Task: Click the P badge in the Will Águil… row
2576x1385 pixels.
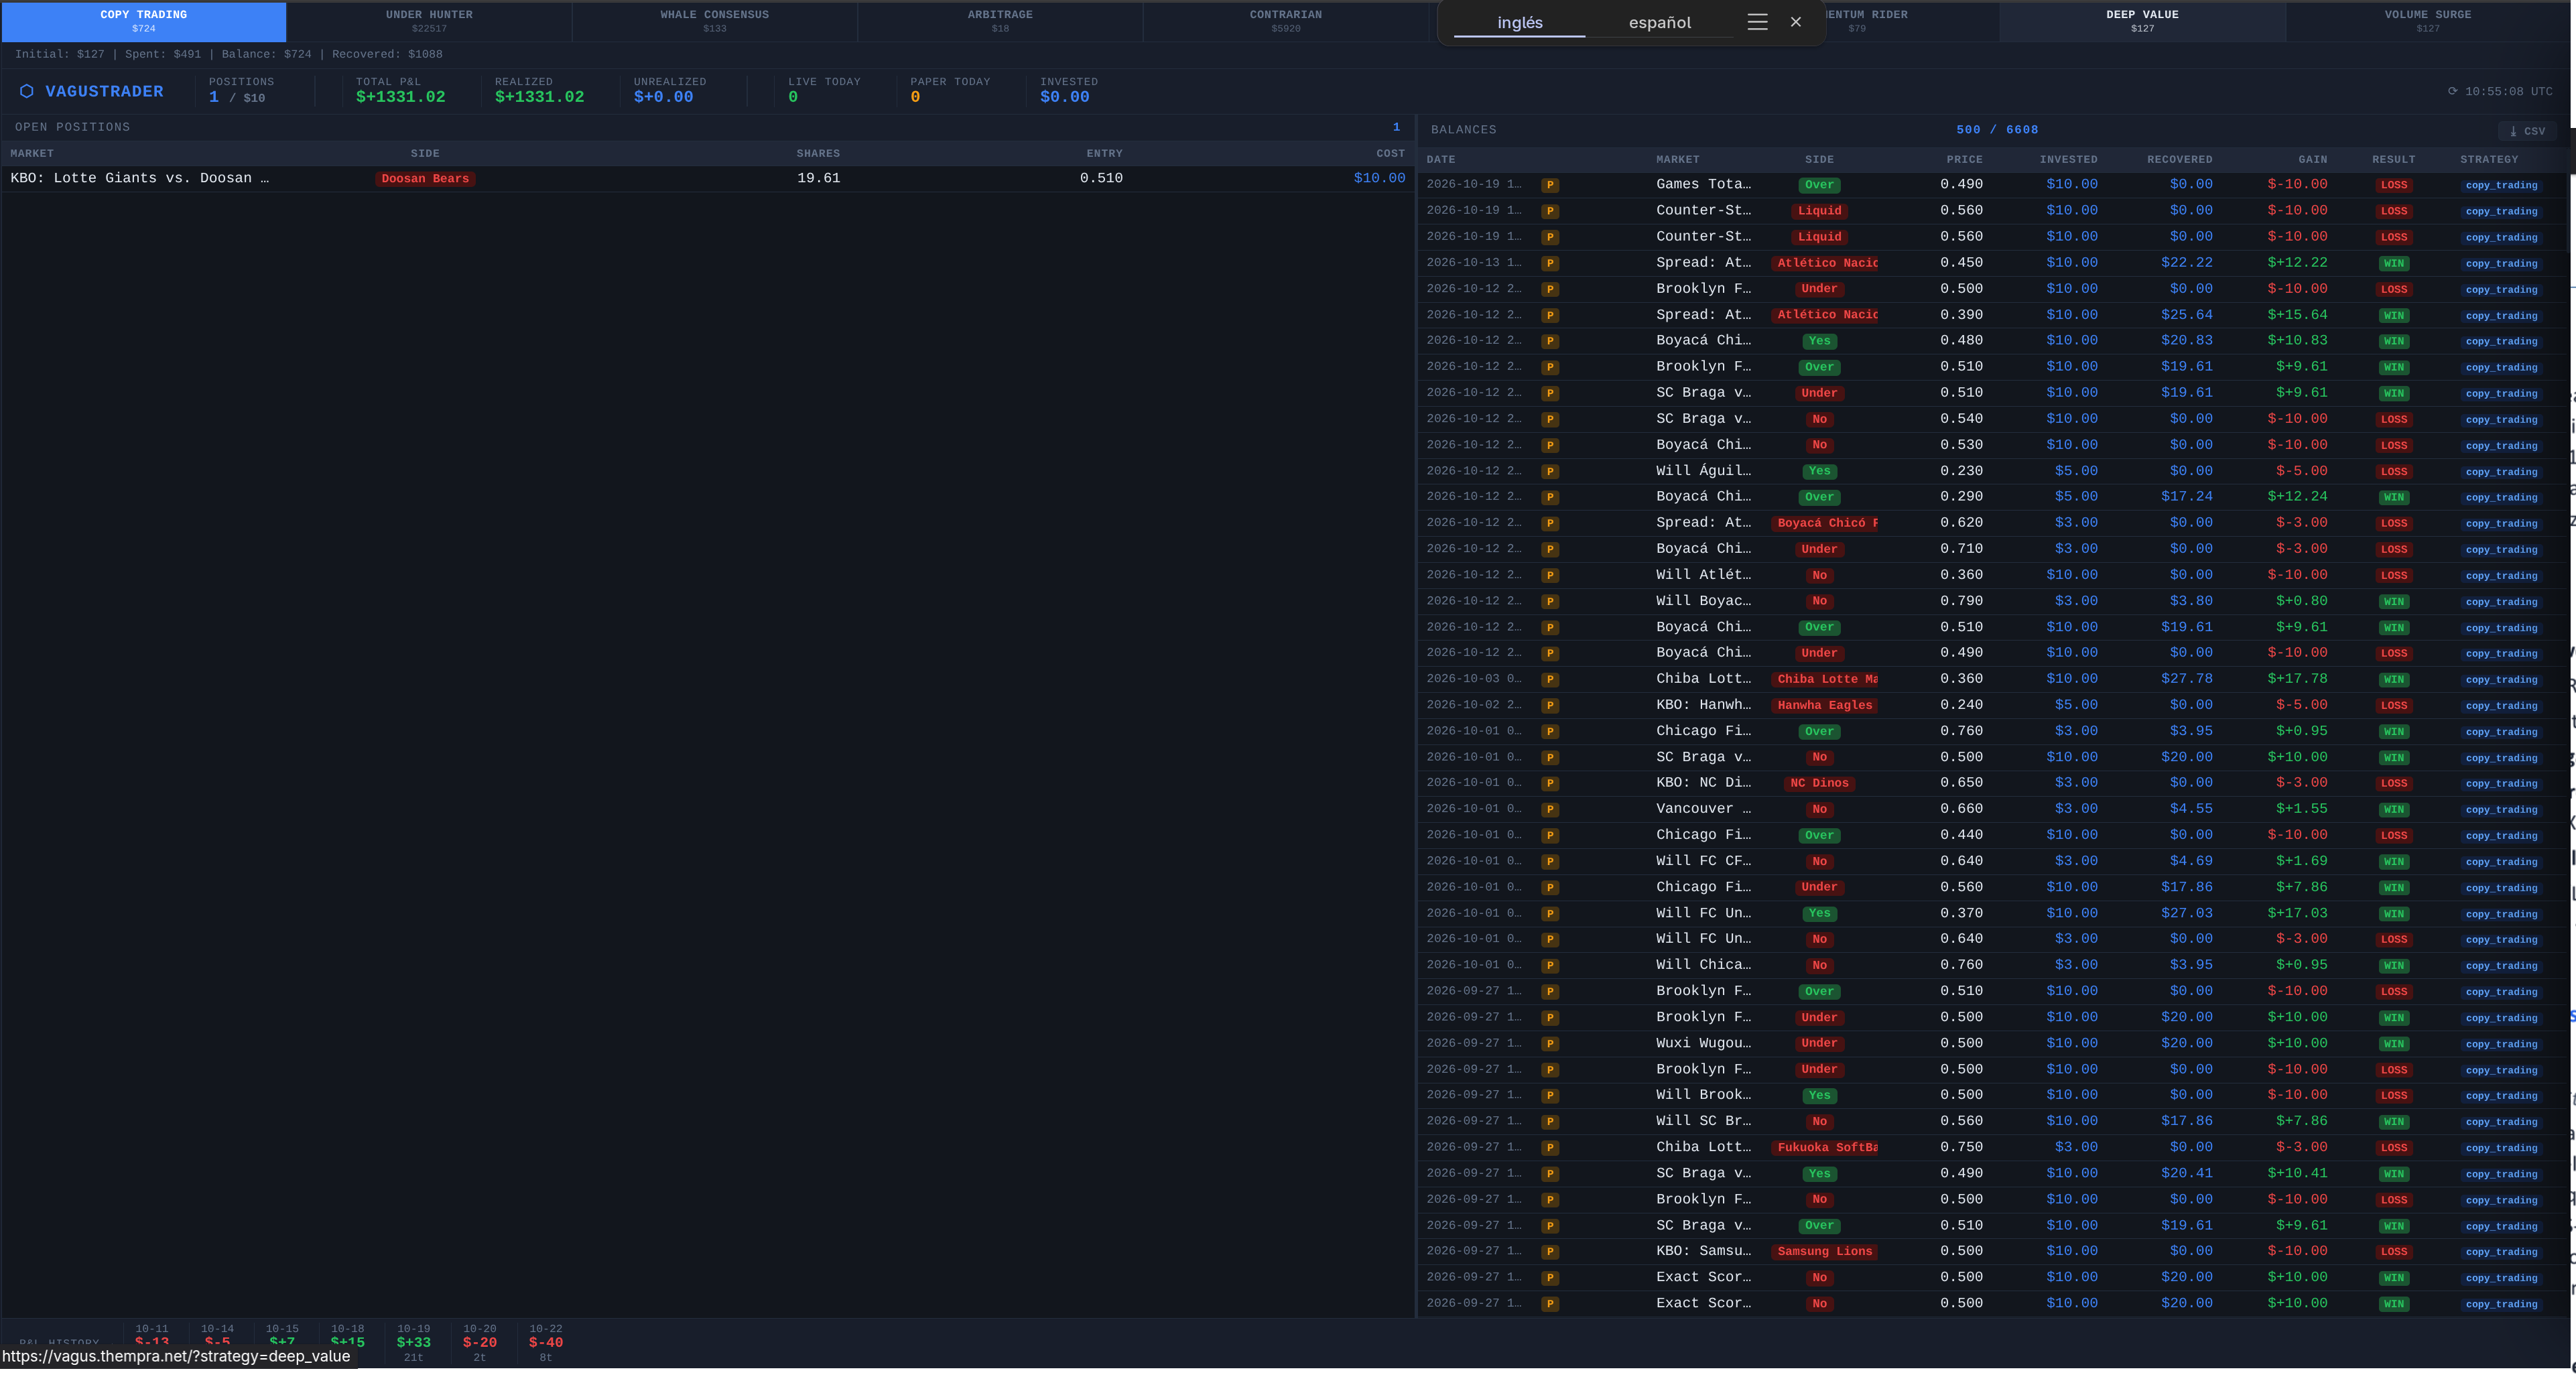Action: [x=1550, y=471]
